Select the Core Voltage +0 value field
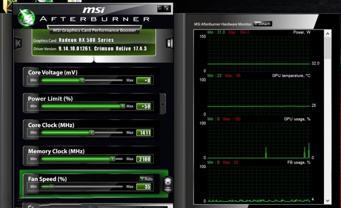This screenshot has width=341, height=208. (144, 80)
